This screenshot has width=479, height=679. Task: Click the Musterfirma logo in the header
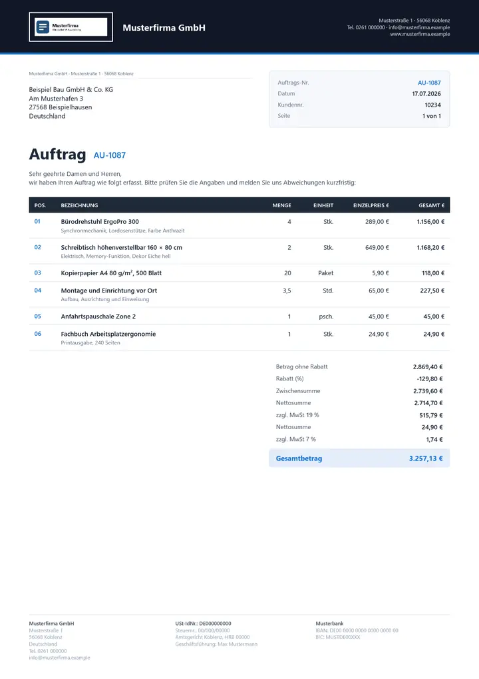71,27
